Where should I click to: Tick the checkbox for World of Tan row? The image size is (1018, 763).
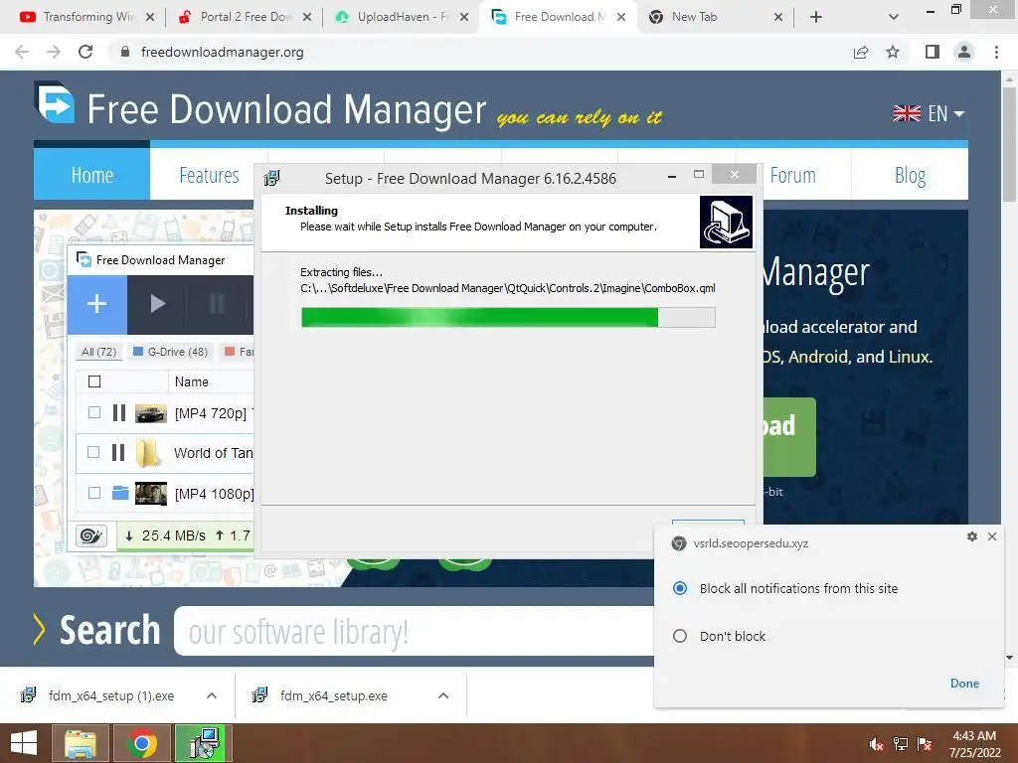coord(93,452)
